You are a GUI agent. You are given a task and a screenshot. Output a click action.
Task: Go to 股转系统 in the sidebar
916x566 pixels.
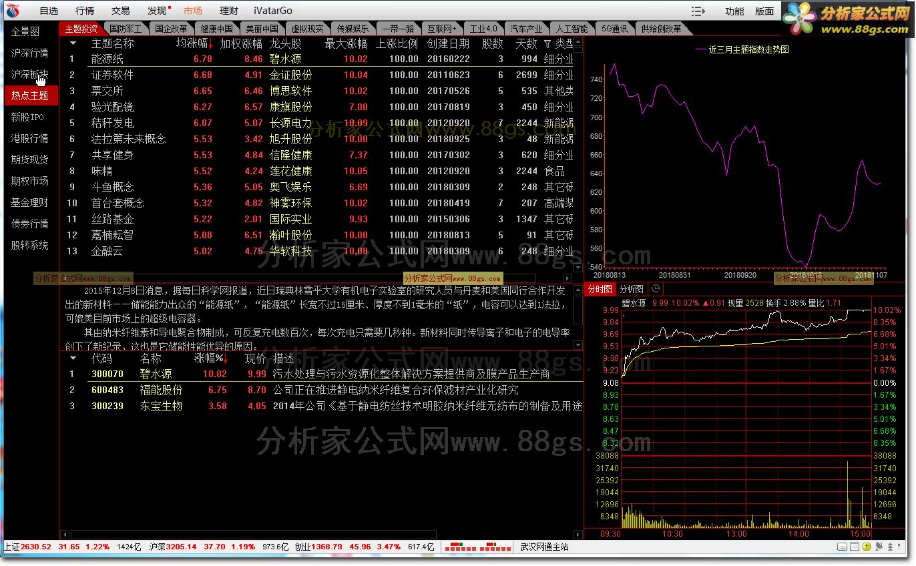point(29,245)
